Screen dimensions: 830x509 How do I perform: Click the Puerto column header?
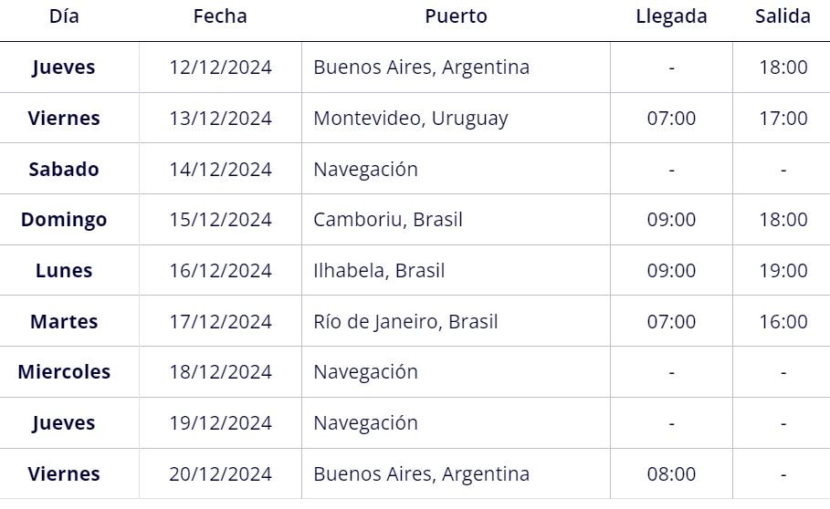456,16
